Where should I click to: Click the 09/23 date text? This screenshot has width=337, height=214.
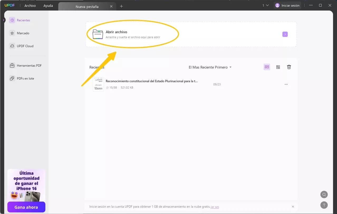[x=217, y=84]
